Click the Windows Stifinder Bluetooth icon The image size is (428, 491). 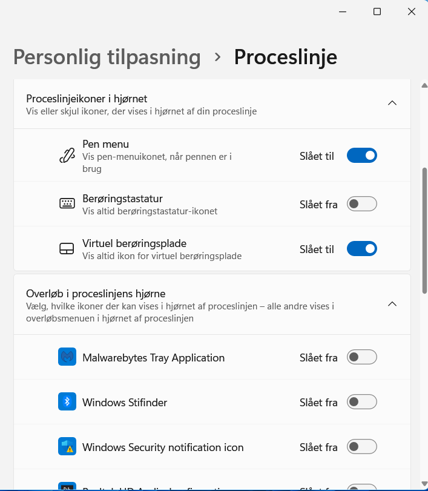(x=67, y=401)
